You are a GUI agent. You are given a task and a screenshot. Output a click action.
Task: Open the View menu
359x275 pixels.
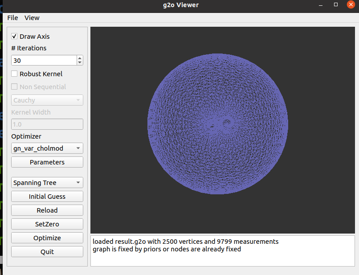point(32,18)
